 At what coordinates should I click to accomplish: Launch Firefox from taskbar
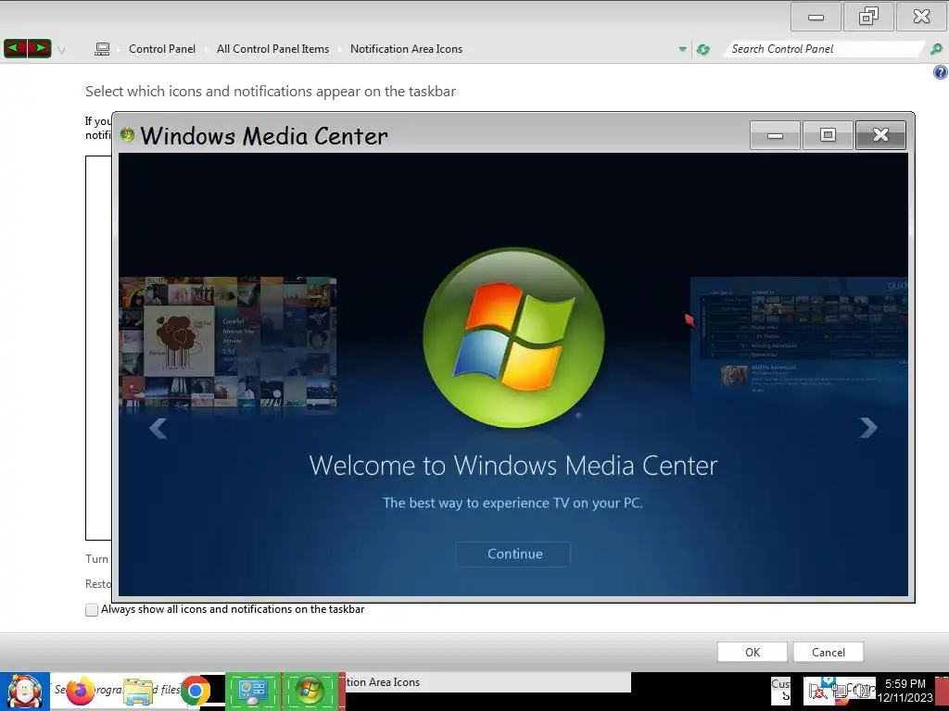[x=81, y=691]
